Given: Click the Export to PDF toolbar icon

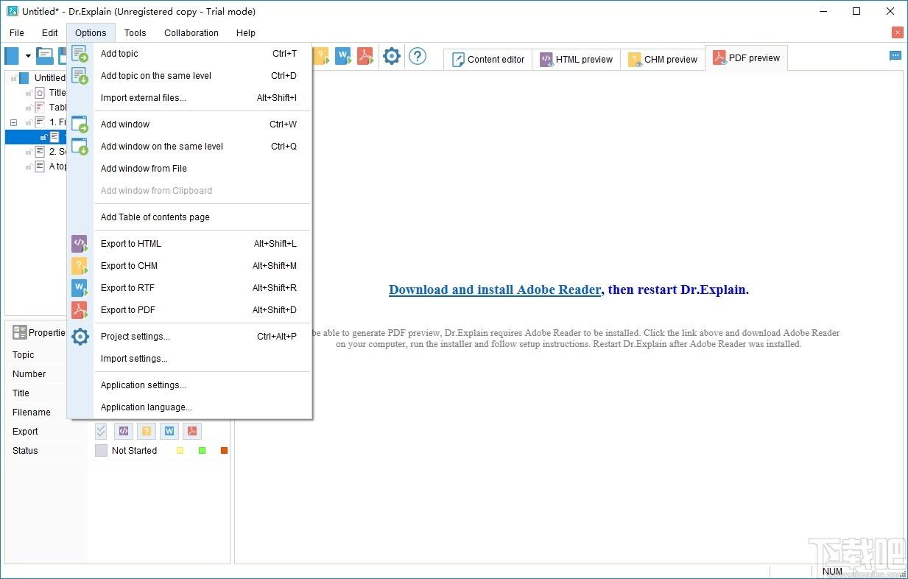Looking at the screenshot, I should 365,56.
